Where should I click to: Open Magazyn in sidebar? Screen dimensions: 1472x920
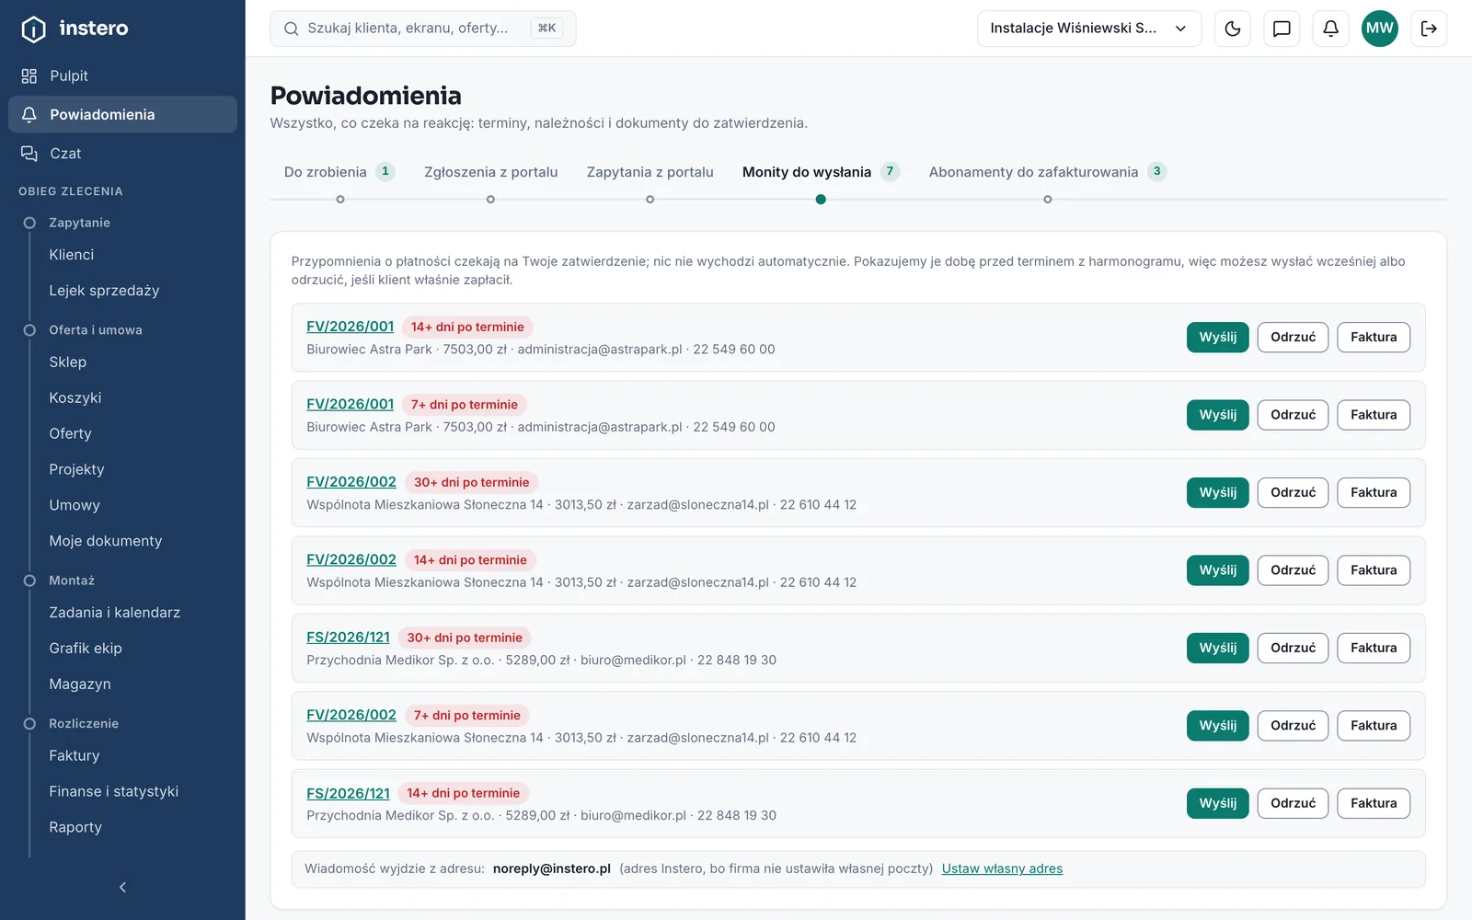80,684
